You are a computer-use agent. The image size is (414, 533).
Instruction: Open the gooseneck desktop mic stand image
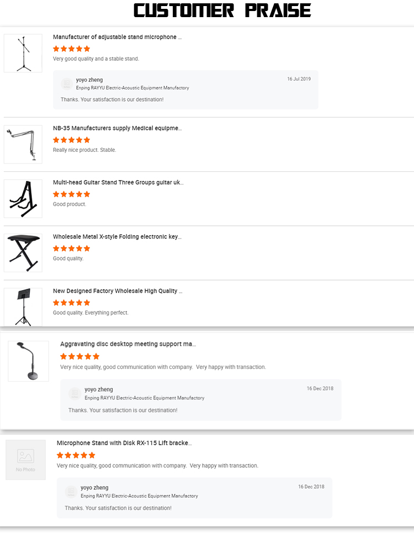(28, 361)
